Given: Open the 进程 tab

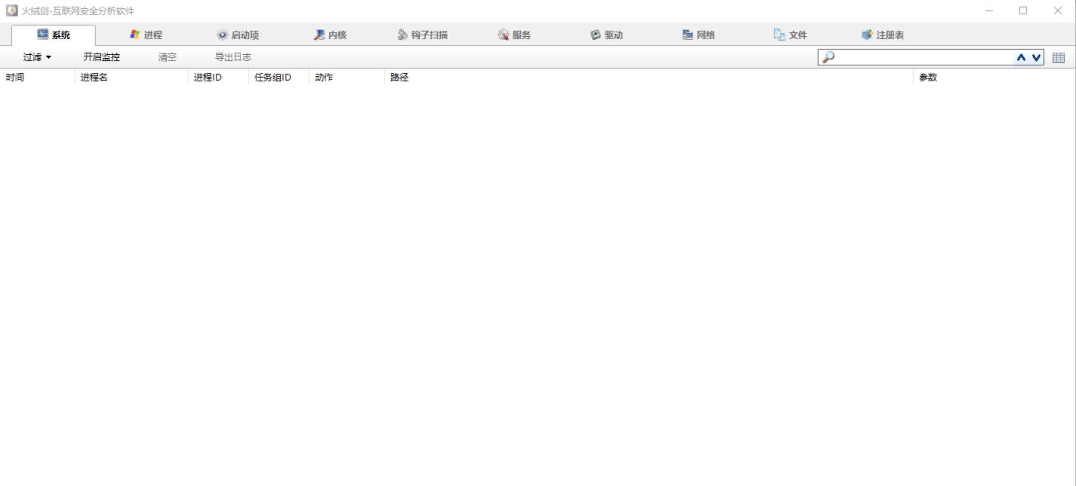Looking at the screenshot, I should [146, 35].
